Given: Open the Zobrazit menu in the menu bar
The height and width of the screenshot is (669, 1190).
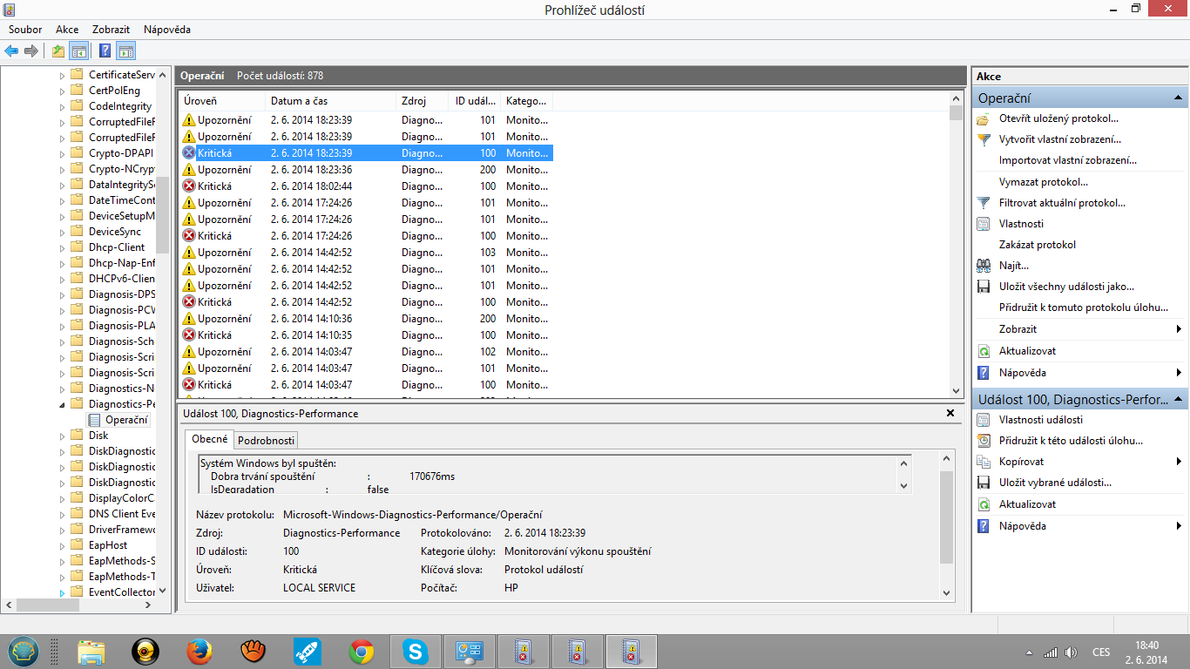Looking at the screenshot, I should click(112, 30).
